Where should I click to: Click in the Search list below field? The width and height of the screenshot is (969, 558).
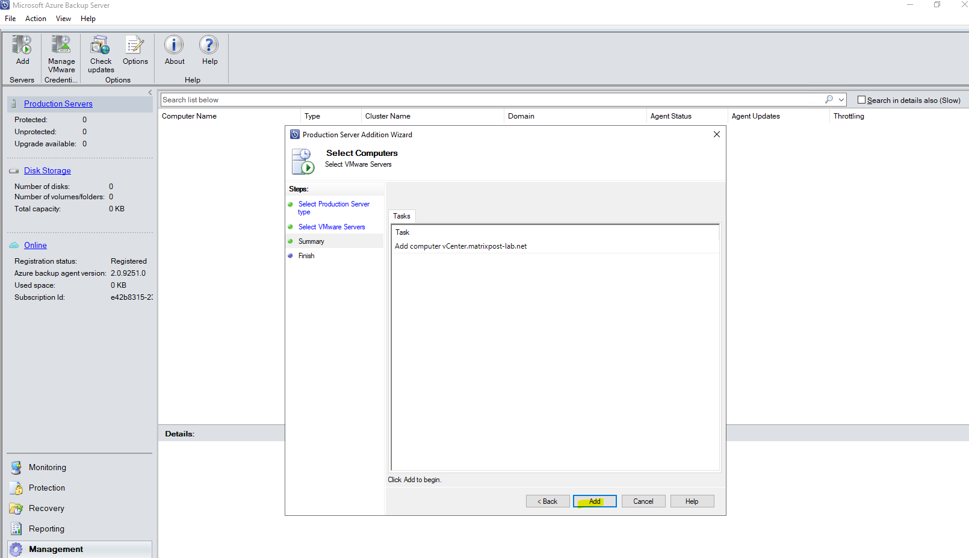click(491, 99)
